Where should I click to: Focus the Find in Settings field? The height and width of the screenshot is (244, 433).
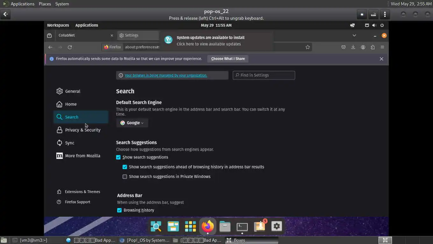(x=264, y=75)
